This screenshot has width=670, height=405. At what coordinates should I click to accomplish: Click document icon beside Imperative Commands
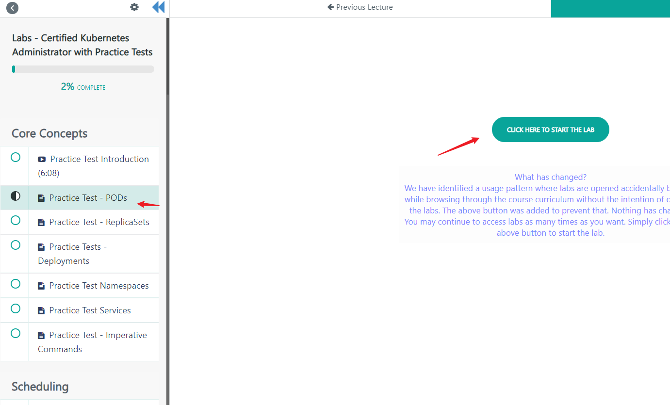(x=41, y=335)
